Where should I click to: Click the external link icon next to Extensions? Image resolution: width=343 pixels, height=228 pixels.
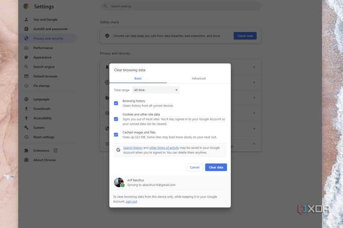point(56,150)
